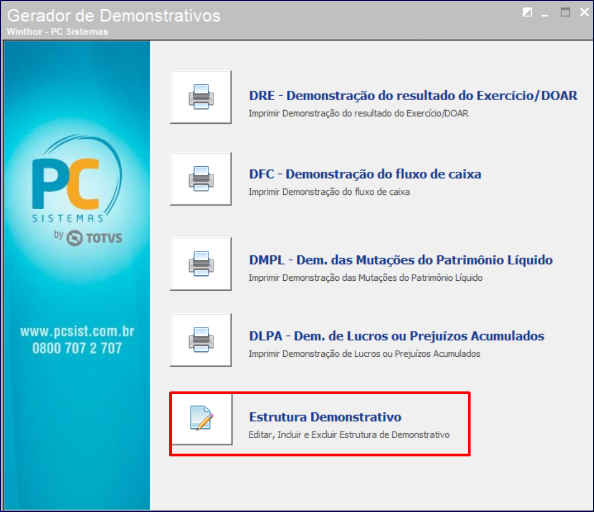
Task: Open DLPA - Dem. de Lucros ou Prejuízos Acumulados
Action: coord(397,336)
